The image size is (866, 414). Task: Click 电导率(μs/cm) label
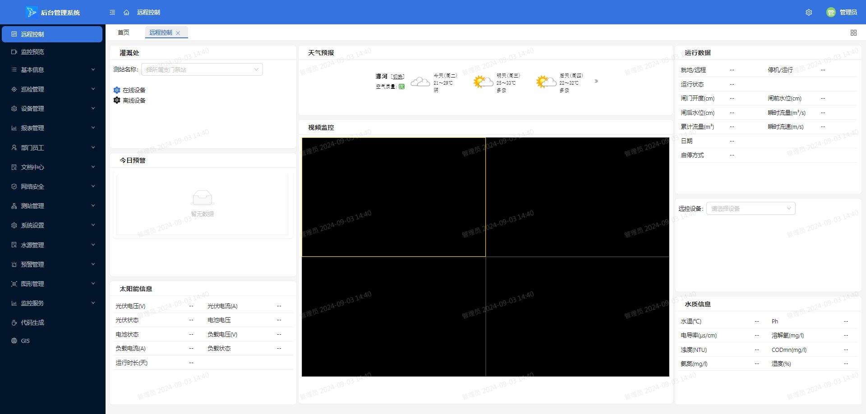click(x=699, y=335)
